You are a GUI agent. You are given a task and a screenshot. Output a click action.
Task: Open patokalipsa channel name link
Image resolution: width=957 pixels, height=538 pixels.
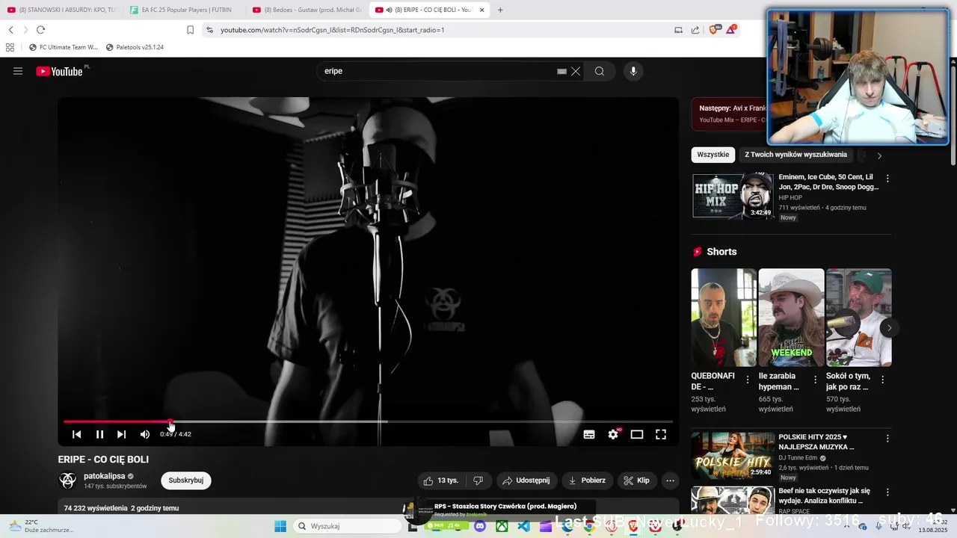tap(104, 476)
